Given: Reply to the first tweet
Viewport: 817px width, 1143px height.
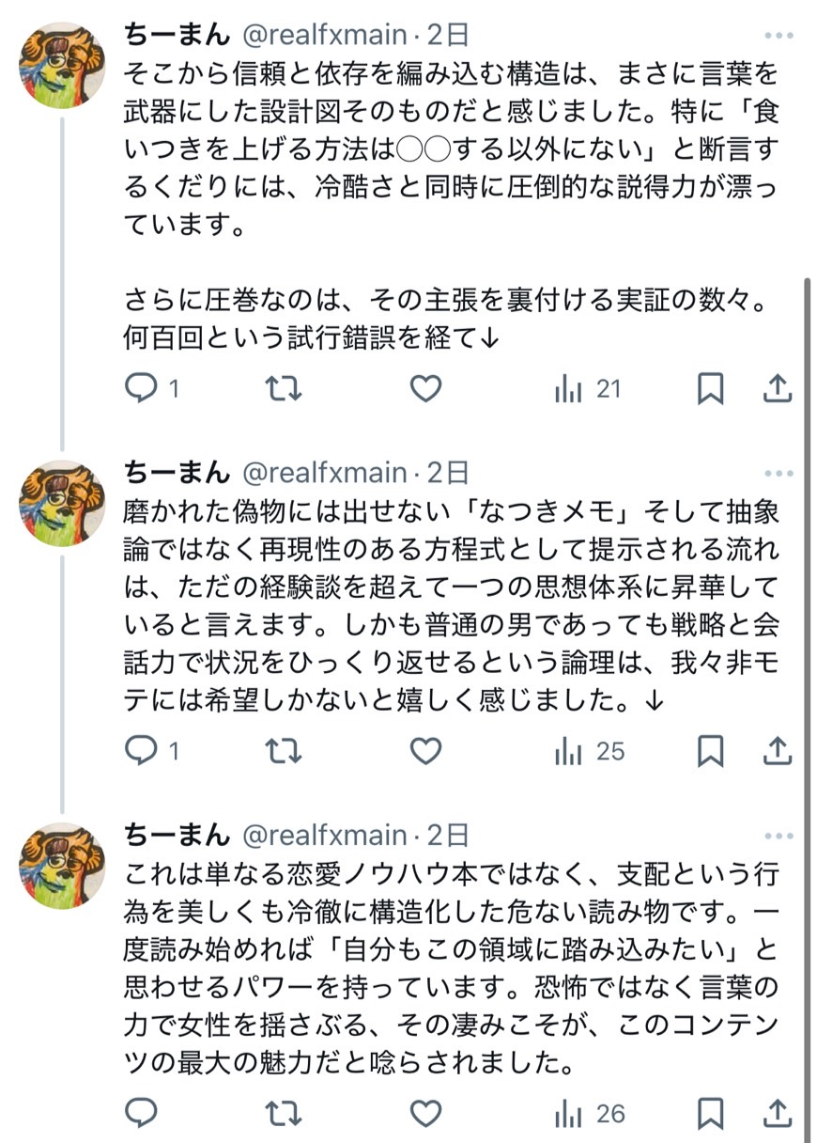Looking at the screenshot, I should tap(141, 388).
